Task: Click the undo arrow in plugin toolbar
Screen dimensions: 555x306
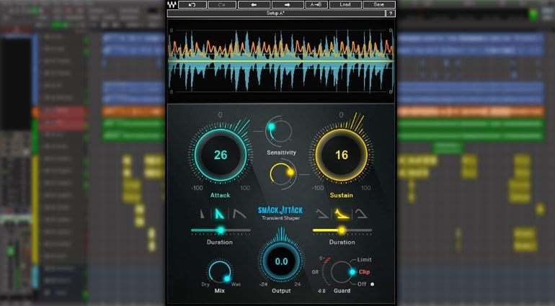Action: point(192,4)
